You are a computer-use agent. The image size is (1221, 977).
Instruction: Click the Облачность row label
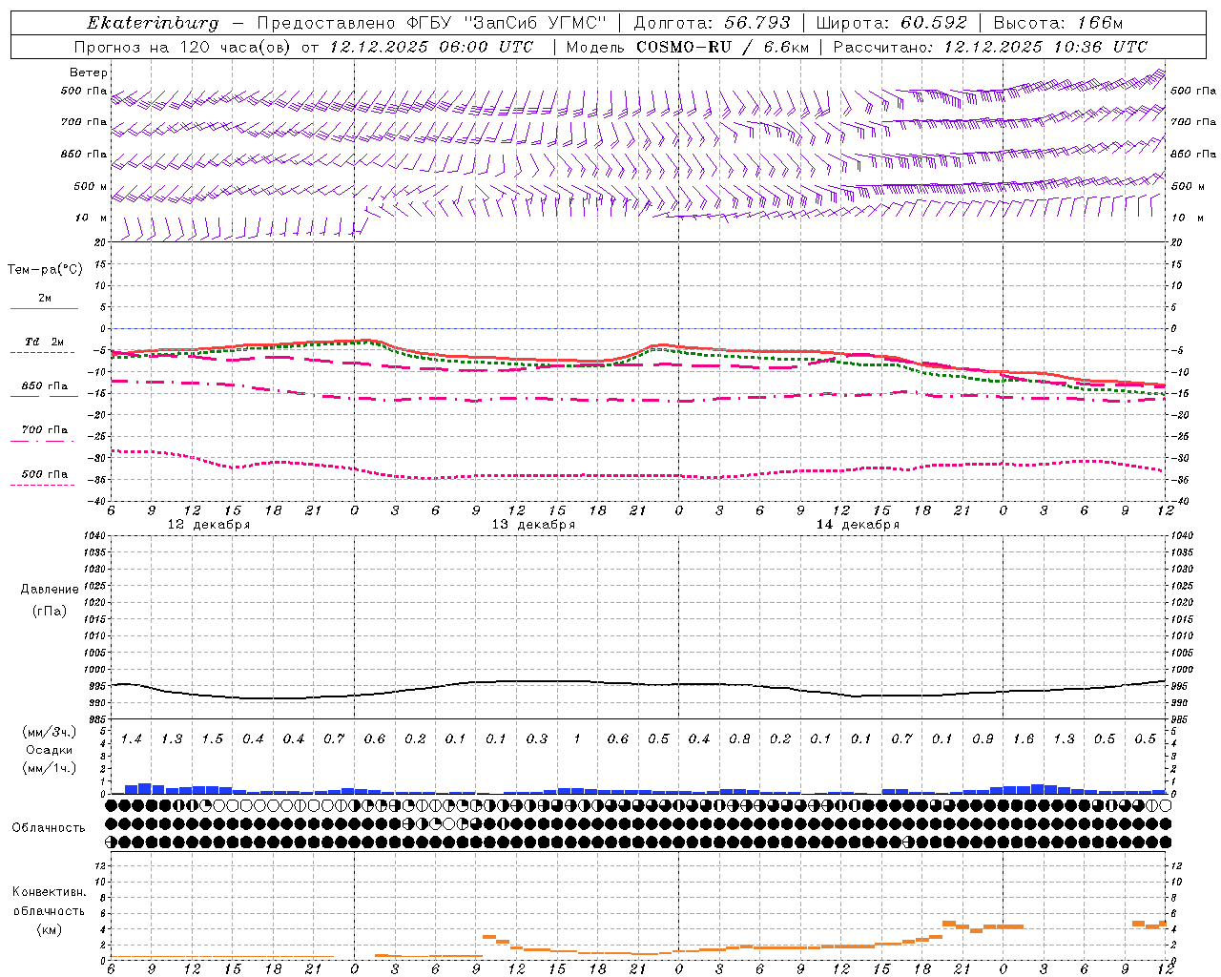[x=49, y=828]
